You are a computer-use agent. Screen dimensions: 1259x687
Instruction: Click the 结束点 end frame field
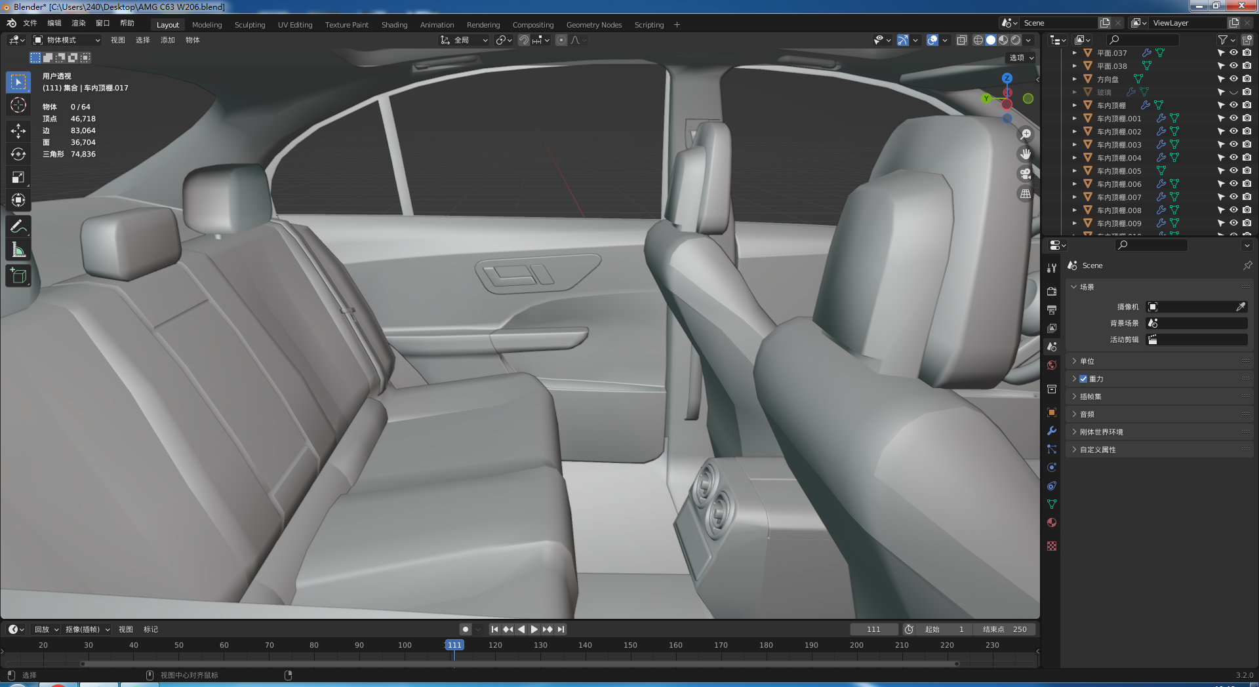(x=1005, y=629)
